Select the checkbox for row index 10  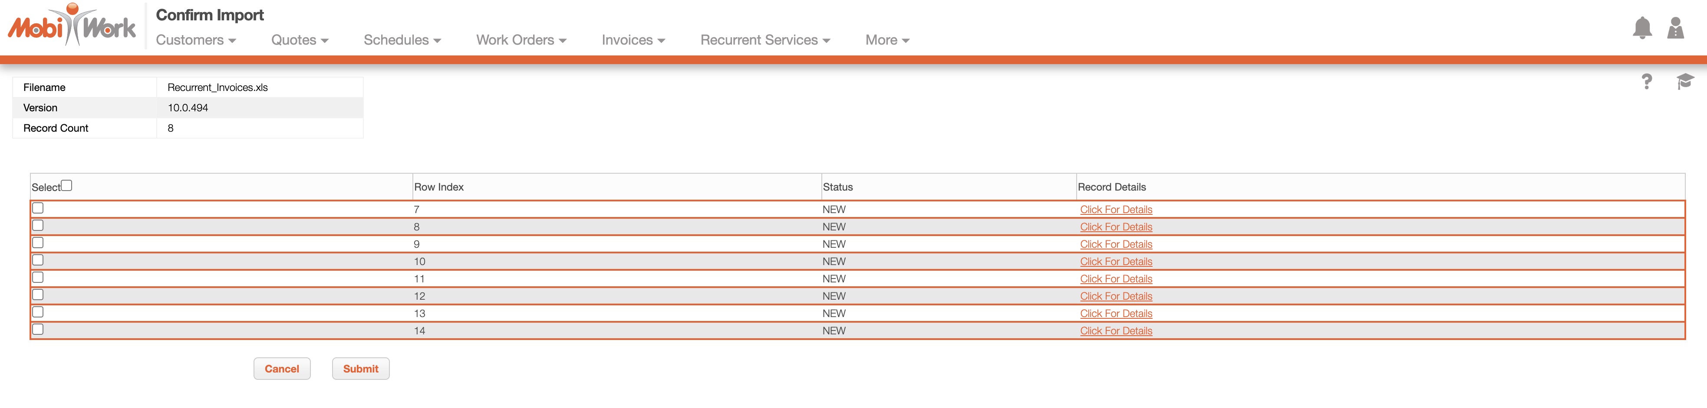39,261
